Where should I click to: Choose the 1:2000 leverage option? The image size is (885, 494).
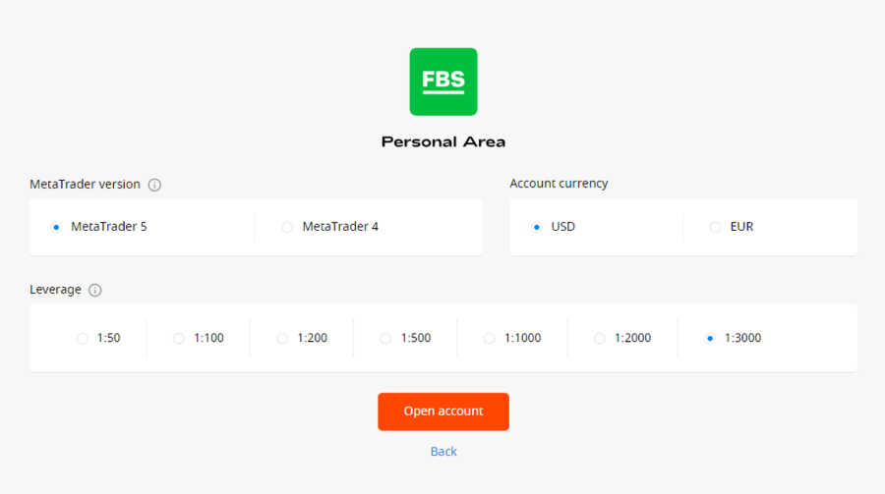coord(599,338)
